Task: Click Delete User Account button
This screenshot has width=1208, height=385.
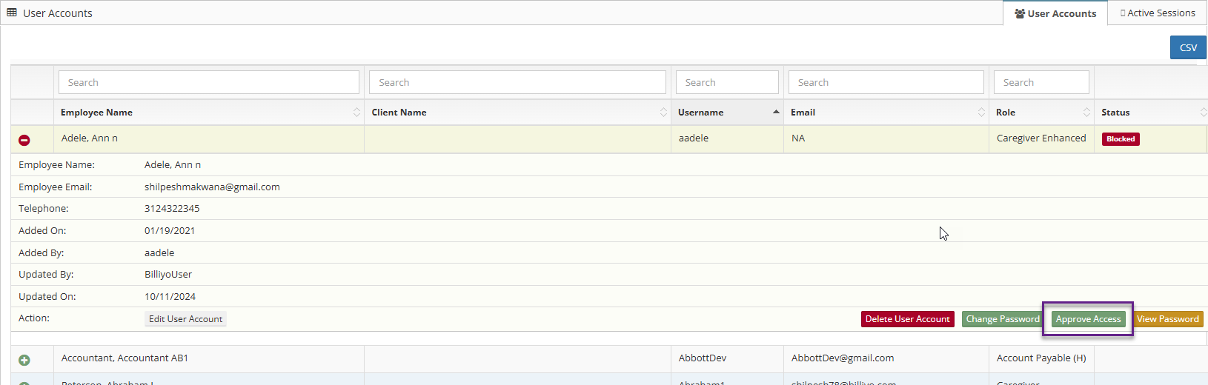Action: [x=907, y=319]
